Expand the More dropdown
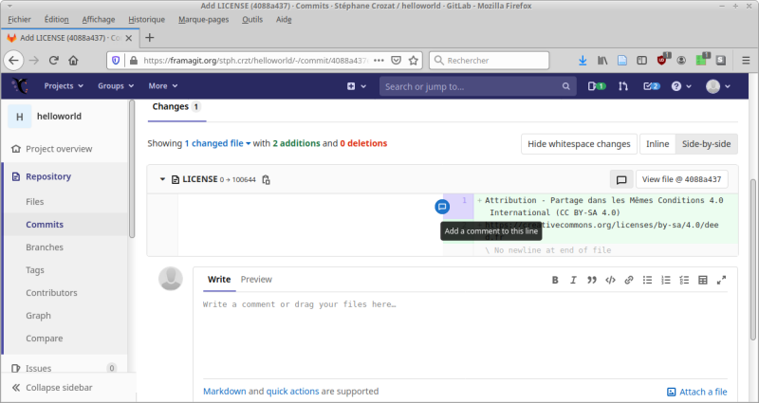 [x=163, y=86]
